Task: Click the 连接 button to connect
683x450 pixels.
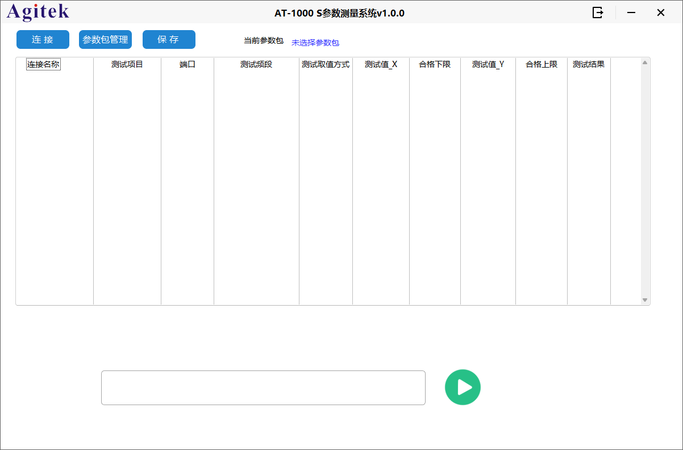Action: tap(42, 39)
